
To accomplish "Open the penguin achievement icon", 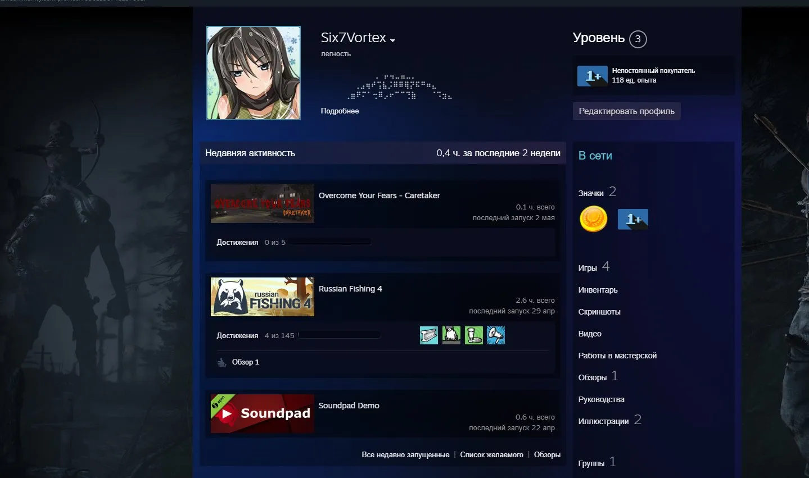I will (451, 335).
